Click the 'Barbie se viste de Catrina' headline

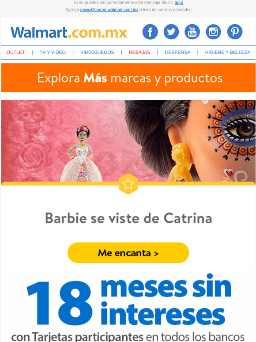pos(128,218)
